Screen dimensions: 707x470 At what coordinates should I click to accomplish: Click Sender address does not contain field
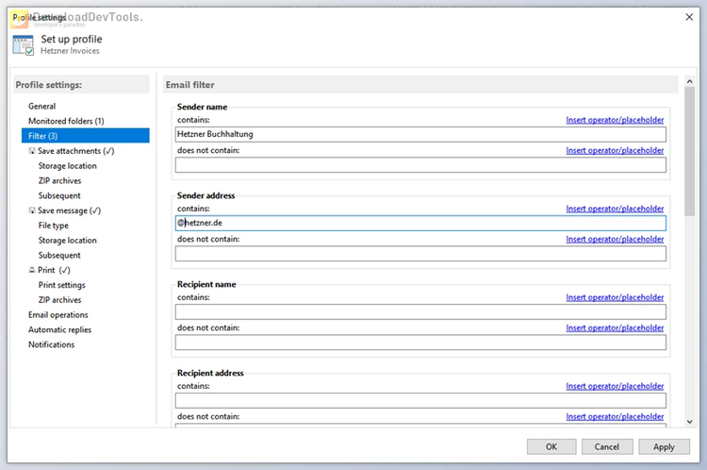pyautogui.click(x=420, y=254)
